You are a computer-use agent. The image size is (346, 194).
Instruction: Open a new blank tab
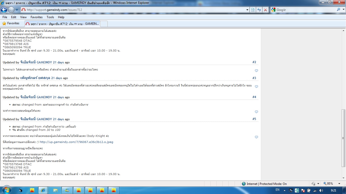pos(104,24)
